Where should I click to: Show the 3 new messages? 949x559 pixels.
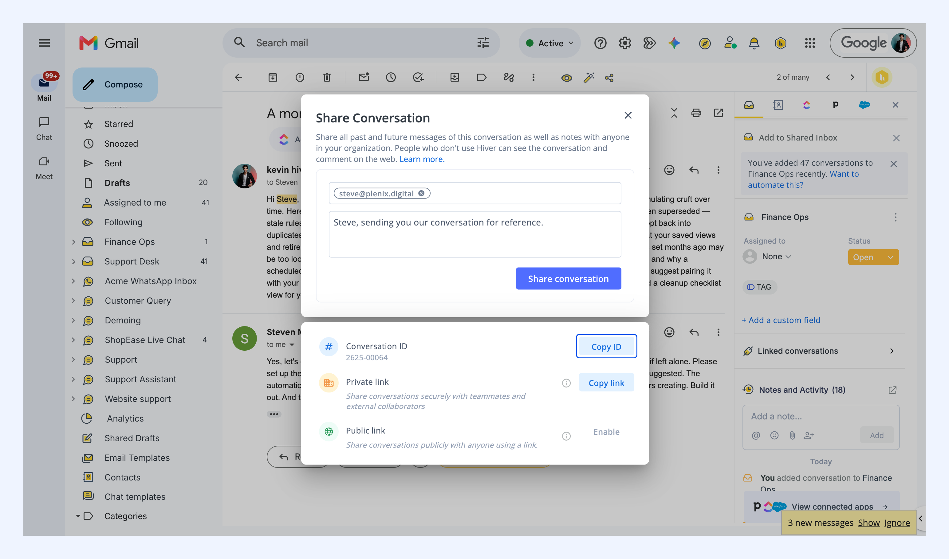868,523
